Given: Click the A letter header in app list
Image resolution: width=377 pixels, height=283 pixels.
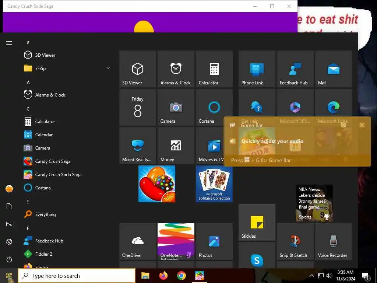Looking at the screenshot, I should pyautogui.click(x=28, y=82).
